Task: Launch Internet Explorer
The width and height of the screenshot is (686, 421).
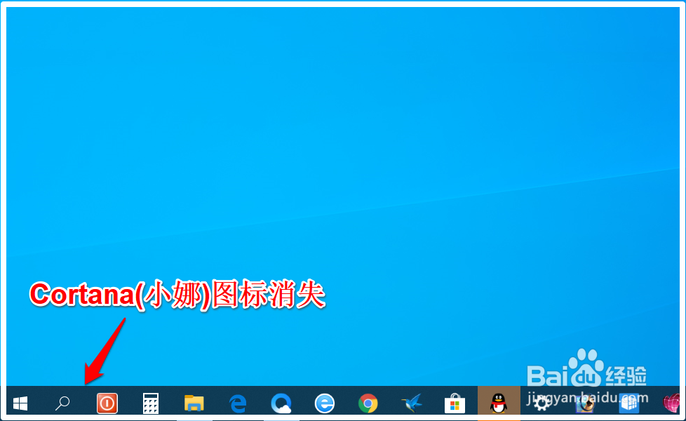Action: [x=325, y=403]
